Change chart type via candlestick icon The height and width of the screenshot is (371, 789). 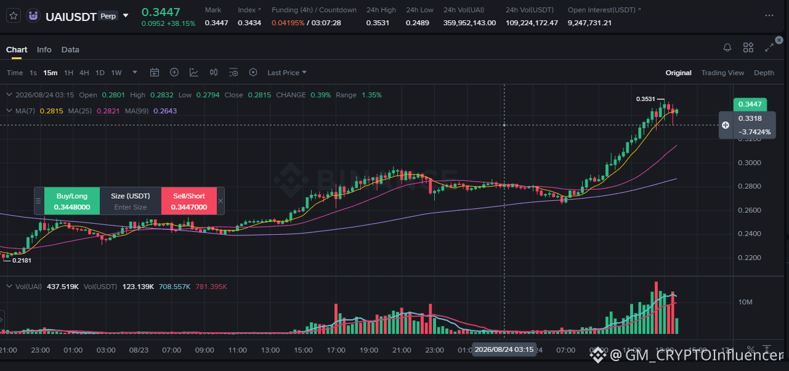[x=214, y=73]
